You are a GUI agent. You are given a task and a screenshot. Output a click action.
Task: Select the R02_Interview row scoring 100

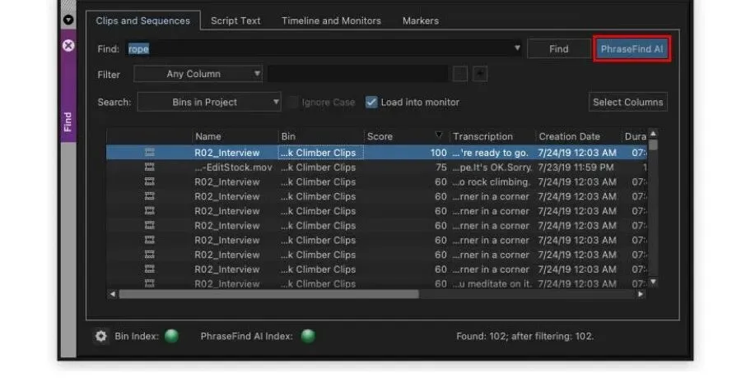coord(376,153)
